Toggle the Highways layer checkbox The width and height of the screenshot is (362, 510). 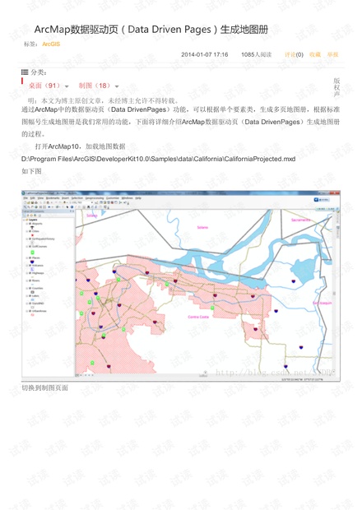tap(30, 273)
